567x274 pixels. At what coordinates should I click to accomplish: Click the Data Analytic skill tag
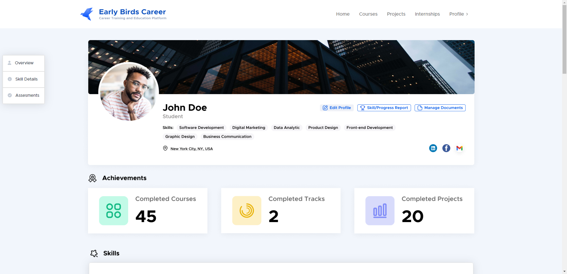(286, 128)
